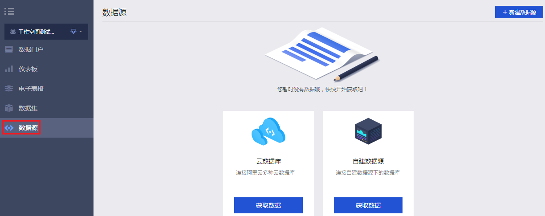Click the 云数据库 cloud icon
The width and height of the screenshot is (545, 216).
point(268,131)
